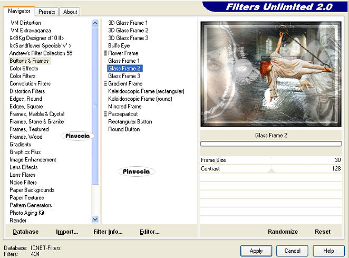Viewport: 349px width, 258px height.
Task: Choose Passepartout filter
Action: [123, 114]
